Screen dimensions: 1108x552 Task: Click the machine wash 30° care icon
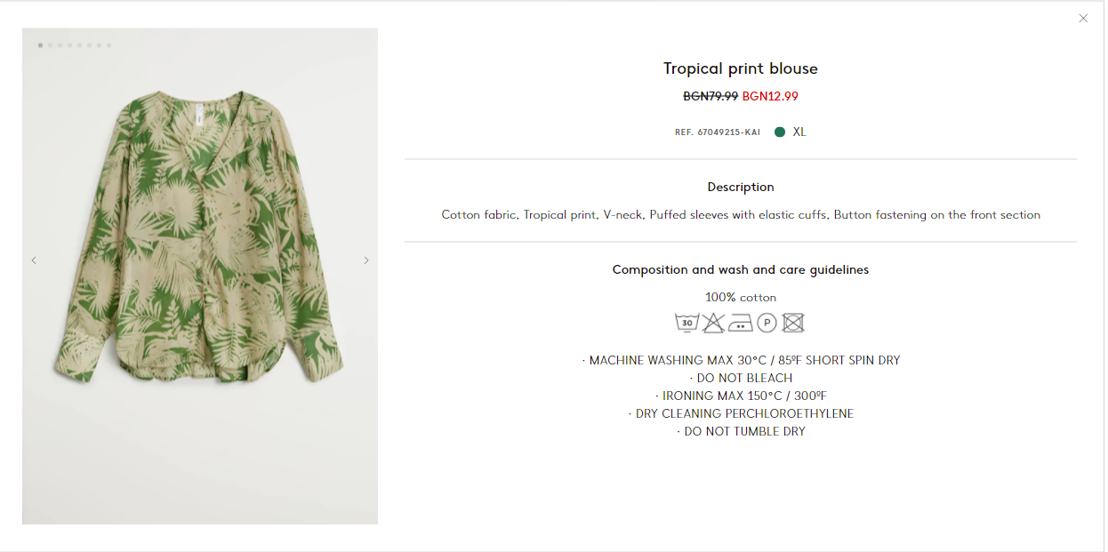[x=686, y=323]
